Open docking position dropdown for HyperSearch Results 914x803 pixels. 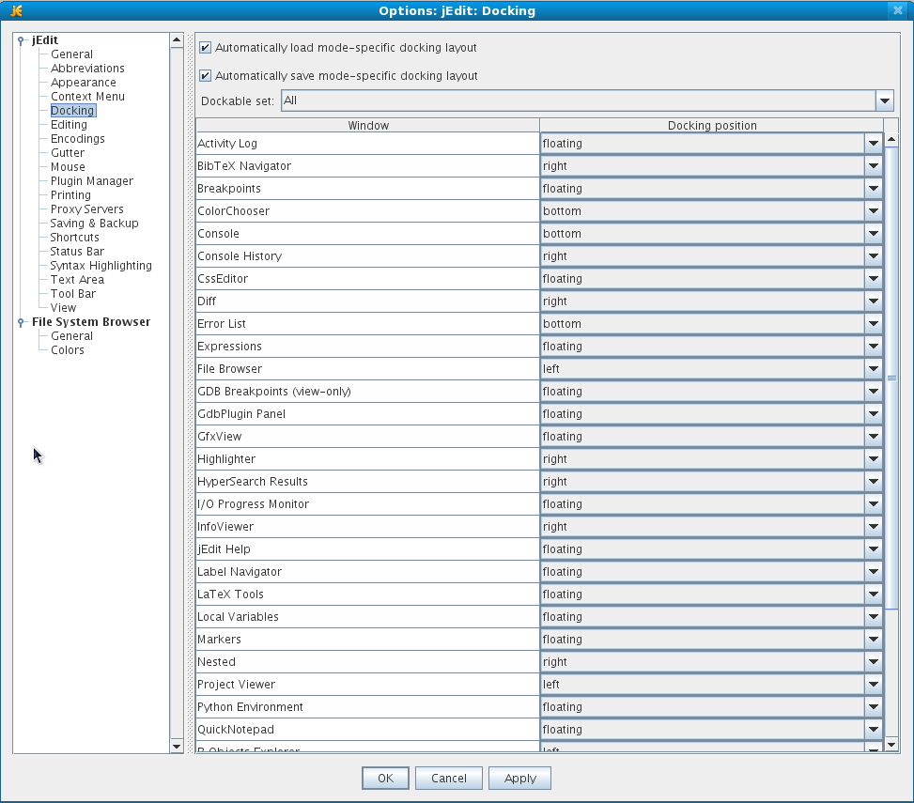pyautogui.click(x=874, y=482)
